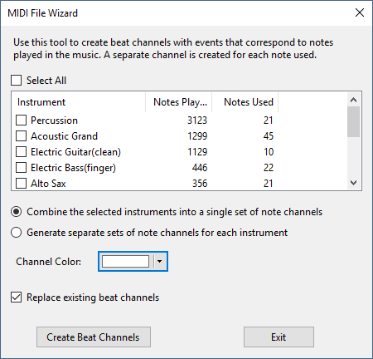Sort by the Notes Used column header
The height and width of the screenshot is (359, 373).
click(x=245, y=102)
